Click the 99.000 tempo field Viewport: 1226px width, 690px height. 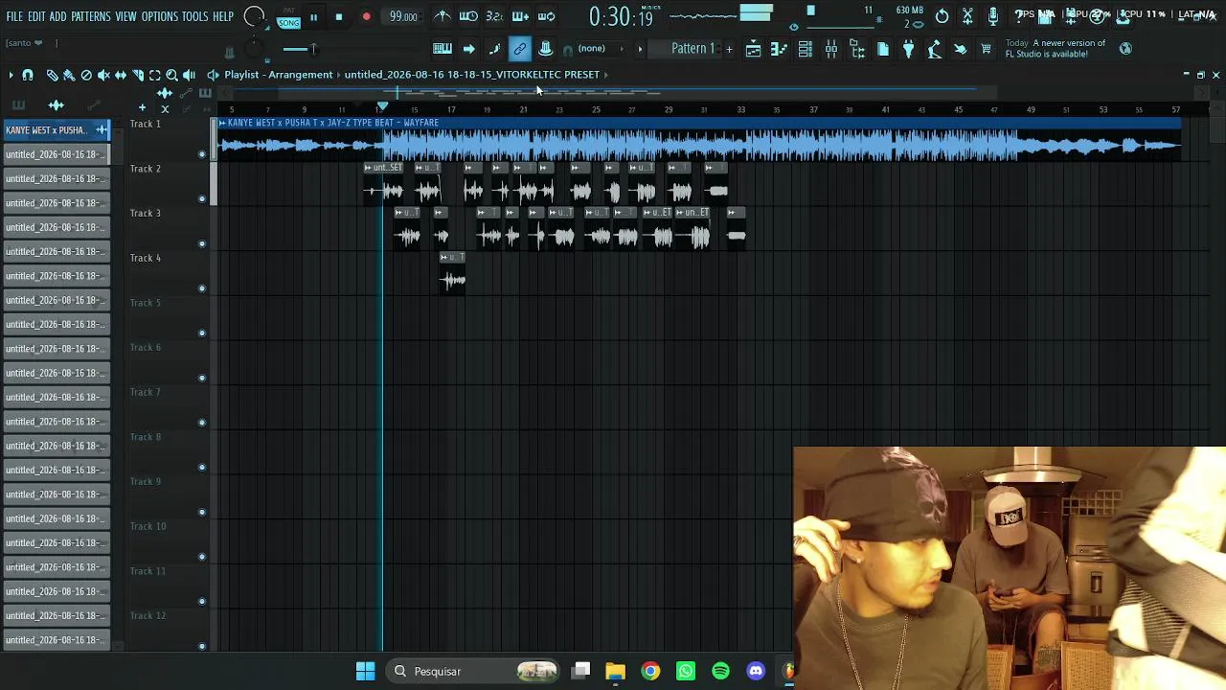coord(403,16)
